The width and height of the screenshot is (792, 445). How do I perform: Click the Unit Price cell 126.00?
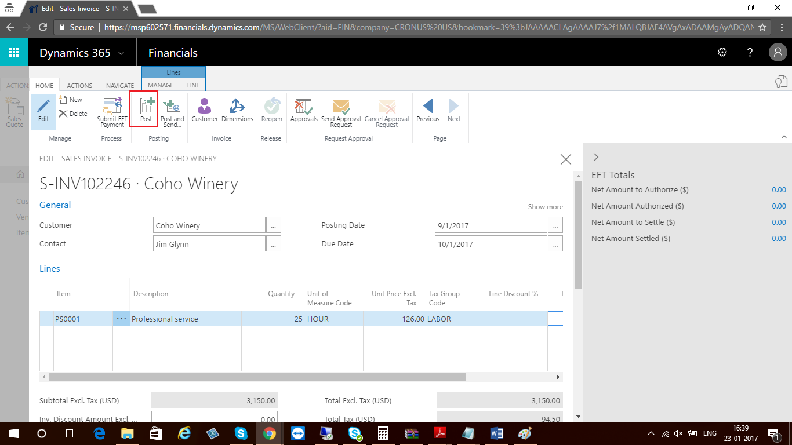pyautogui.click(x=395, y=319)
